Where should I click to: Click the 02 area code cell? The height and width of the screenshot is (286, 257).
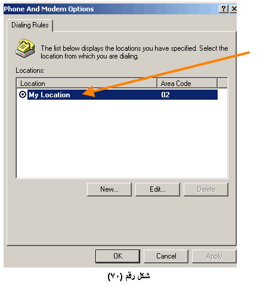coord(165,95)
